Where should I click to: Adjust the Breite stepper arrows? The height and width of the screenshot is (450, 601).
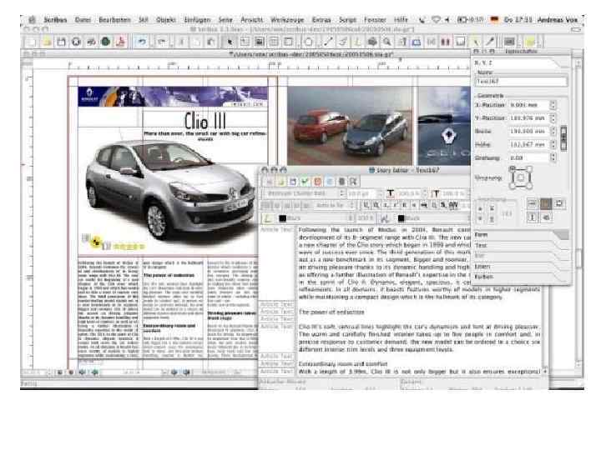tap(553, 132)
